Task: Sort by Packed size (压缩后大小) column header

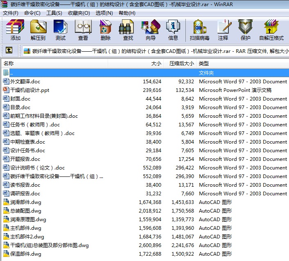Action: (x=180, y=64)
